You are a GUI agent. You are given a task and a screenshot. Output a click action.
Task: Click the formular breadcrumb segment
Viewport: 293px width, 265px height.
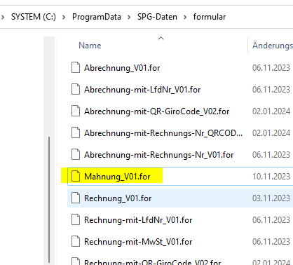click(x=210, y=17)
